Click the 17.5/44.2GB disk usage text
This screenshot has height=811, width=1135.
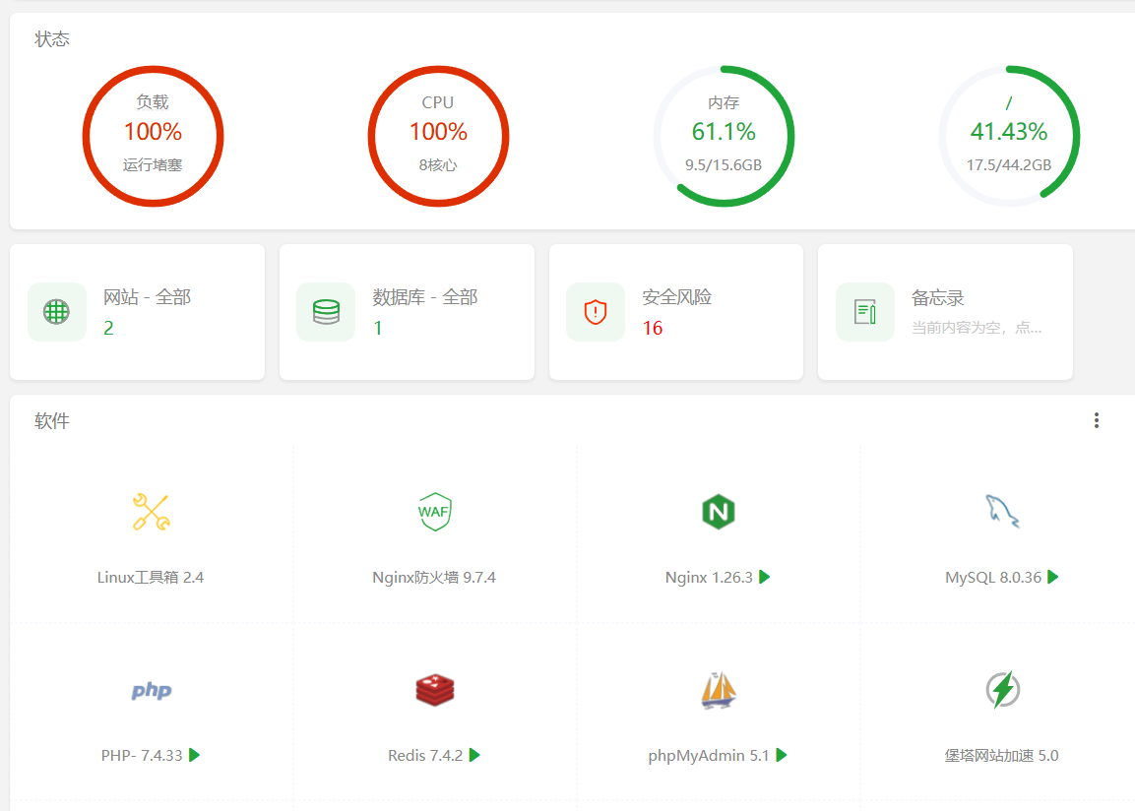(x=1009, y=165)
